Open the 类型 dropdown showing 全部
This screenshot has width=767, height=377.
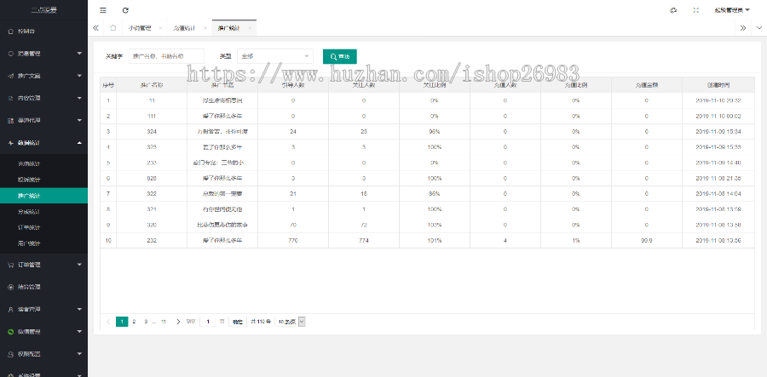(274, 56)
